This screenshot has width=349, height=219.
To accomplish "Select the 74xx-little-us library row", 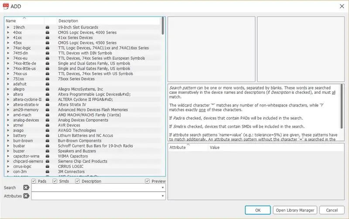I will pos(83,68).
